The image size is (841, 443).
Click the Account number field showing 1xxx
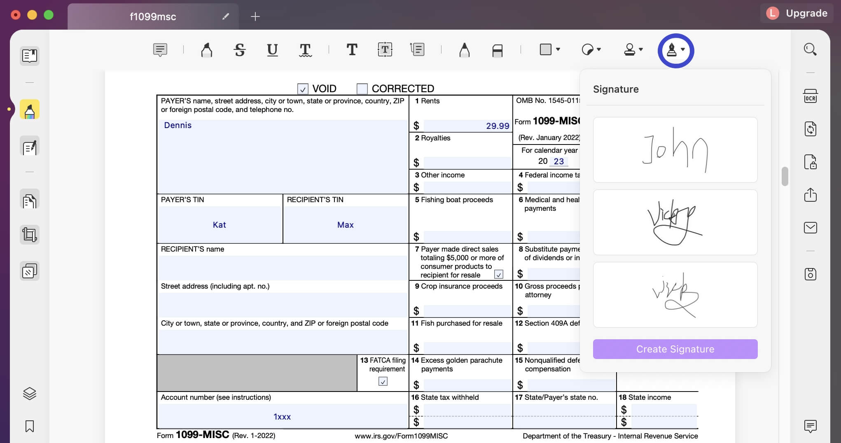(x=283, y=416)
